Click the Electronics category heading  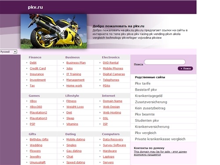tap(111, 57)
